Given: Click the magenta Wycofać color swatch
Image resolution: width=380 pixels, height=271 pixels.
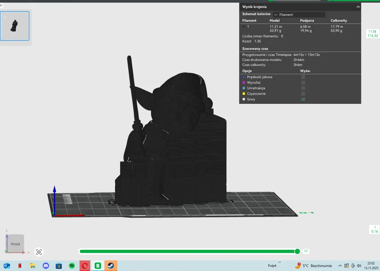Looking at the screenshot, I should pyautogui.click(x=244, y=82).
